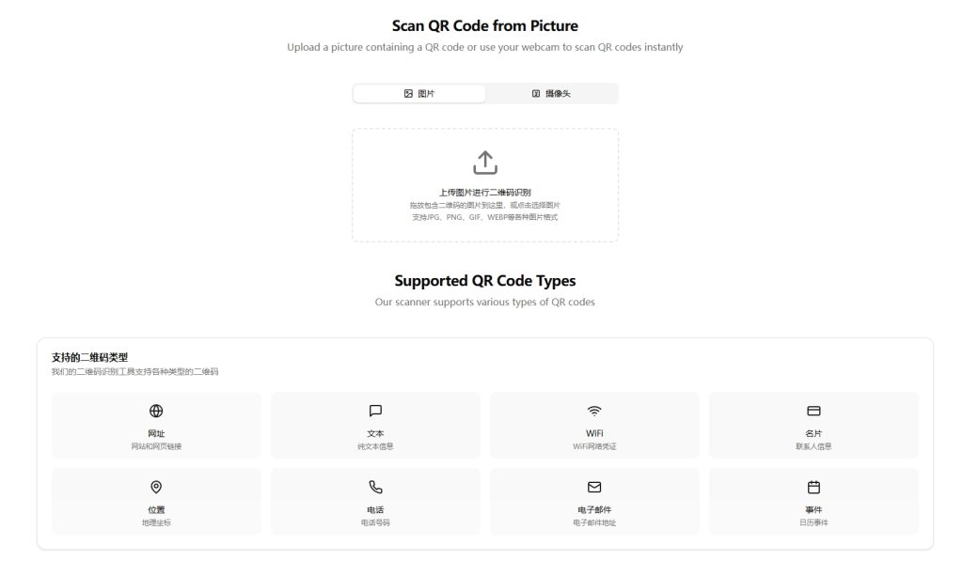Click the WiFi signal icon
This screenshot has height=561, width=963.
pos(594,411)
